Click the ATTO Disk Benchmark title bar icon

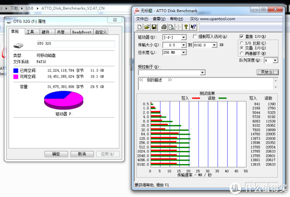[x=137, y=11]
